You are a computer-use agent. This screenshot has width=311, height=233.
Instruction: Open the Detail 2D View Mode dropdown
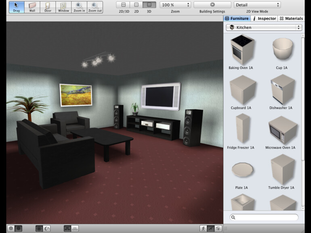click(x=257, y=5)
